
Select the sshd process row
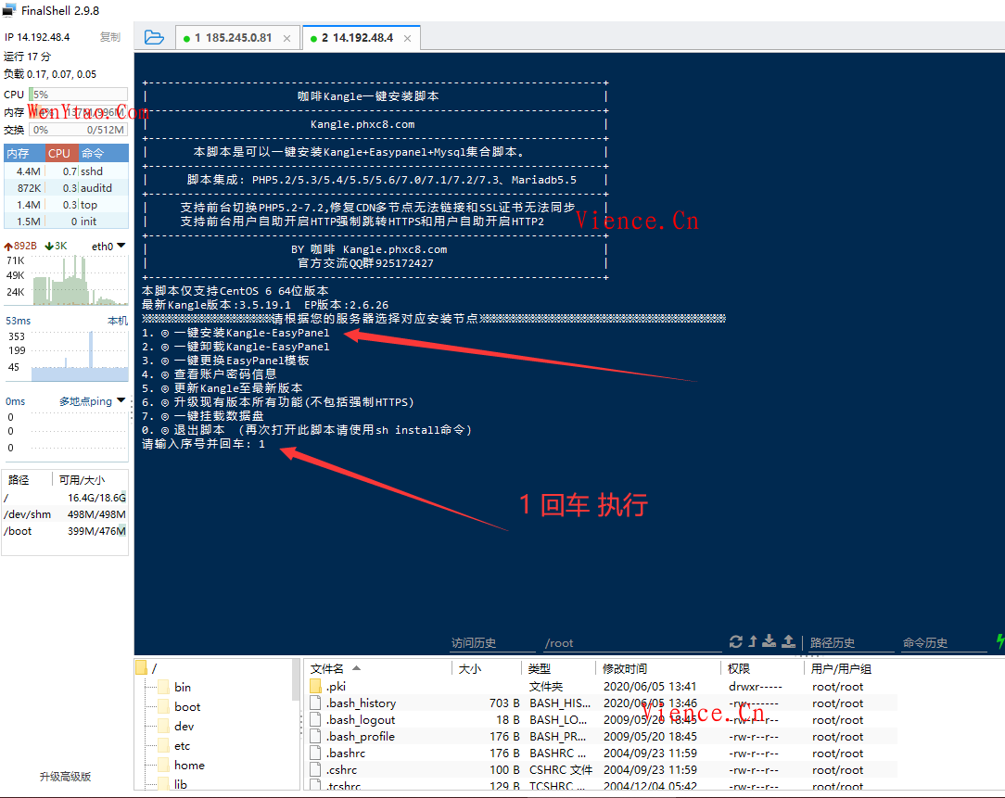pos(67,171)
